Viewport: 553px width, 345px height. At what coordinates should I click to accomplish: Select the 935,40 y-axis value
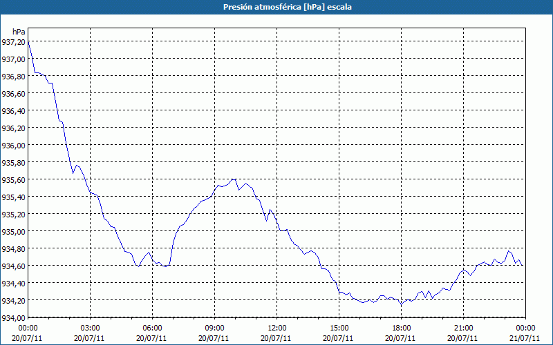tap(13, 197)
